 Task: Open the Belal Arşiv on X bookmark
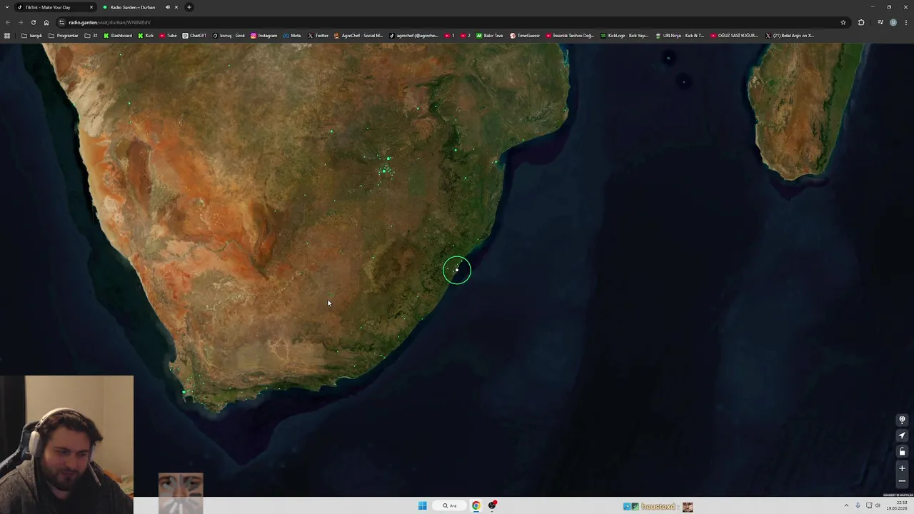coord(790,36)
